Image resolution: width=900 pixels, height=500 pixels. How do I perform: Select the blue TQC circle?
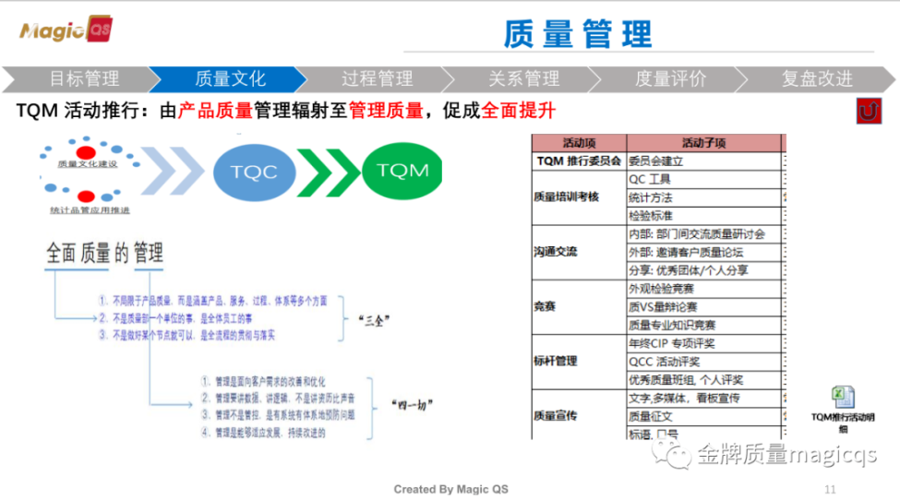coord(254,172)
